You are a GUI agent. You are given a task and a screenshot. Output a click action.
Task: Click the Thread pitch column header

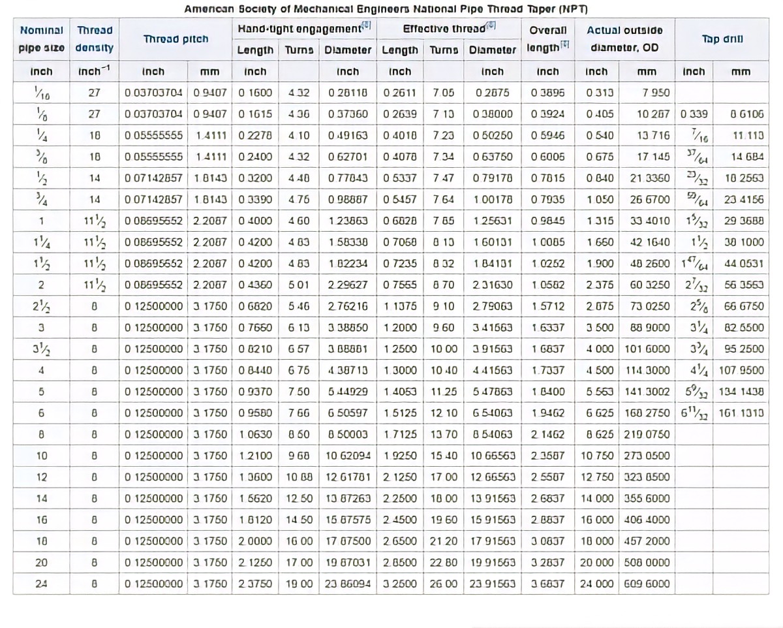(176, 39)
